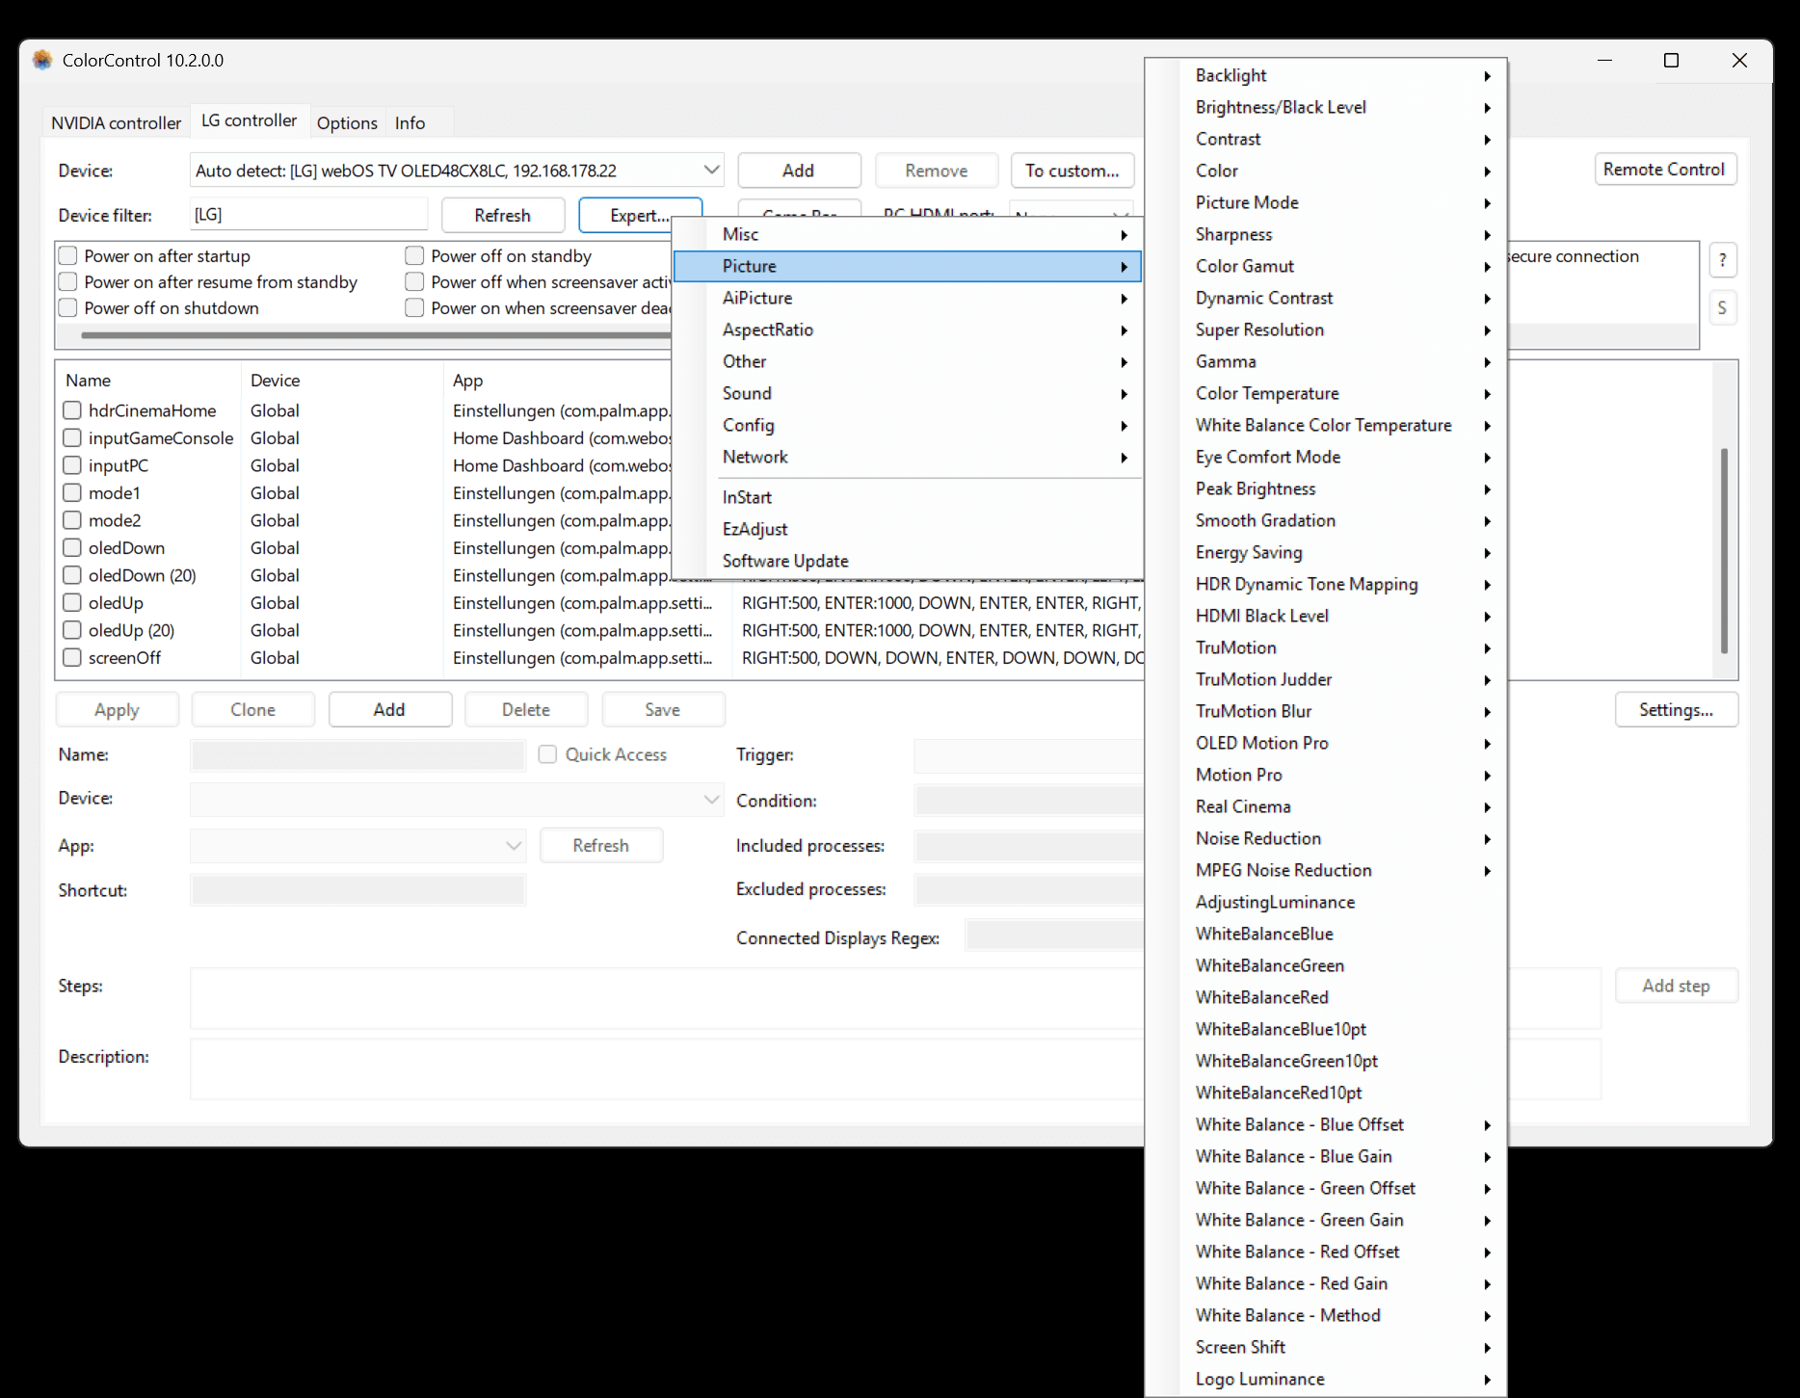Select the WhiteBalanceBlue menu item
The height and width of the screenshot is (1398, 1800).
(x=1326, y=934)
